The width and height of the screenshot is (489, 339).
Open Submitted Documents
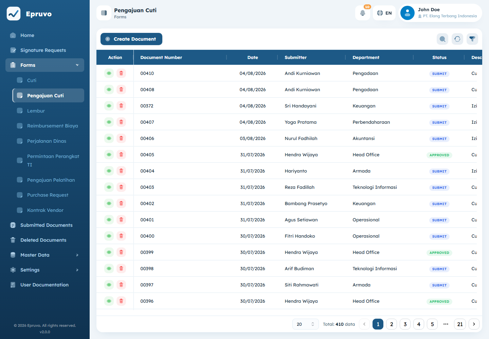coord(45,225)
